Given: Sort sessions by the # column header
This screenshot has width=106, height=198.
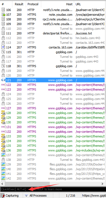Looking at the screenshot, I should tap(6, 4).
